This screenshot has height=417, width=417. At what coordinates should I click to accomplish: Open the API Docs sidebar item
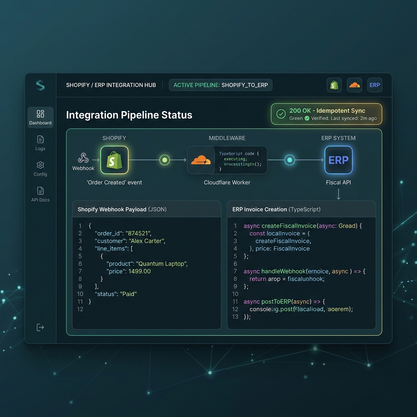[40, 194]
